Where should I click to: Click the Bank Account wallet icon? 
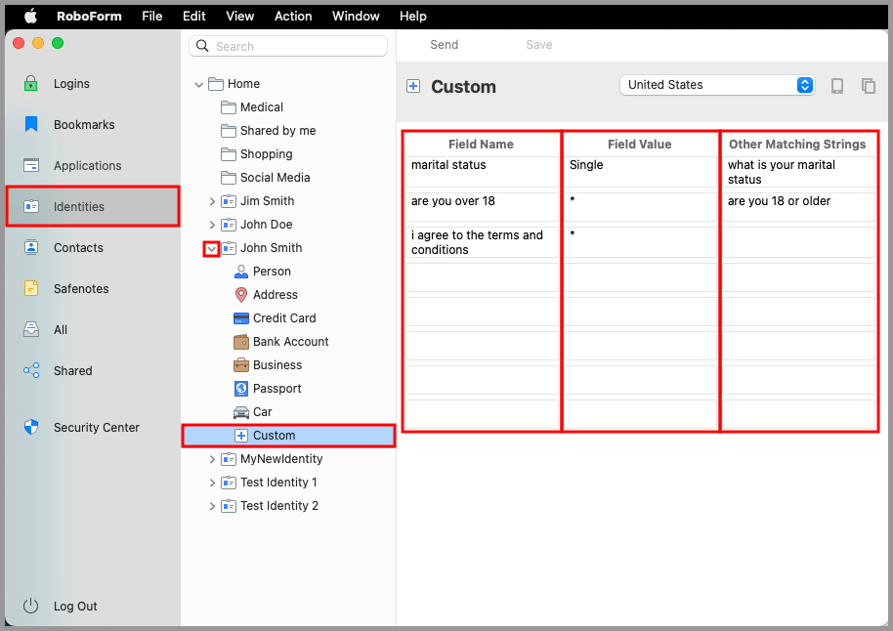click(x=241, y=342)
